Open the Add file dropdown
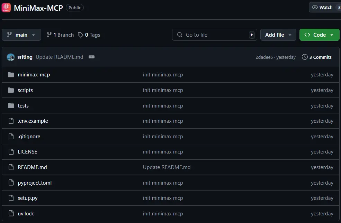The image size is (341, 223). pyautogui.click(x=278, y=35)
